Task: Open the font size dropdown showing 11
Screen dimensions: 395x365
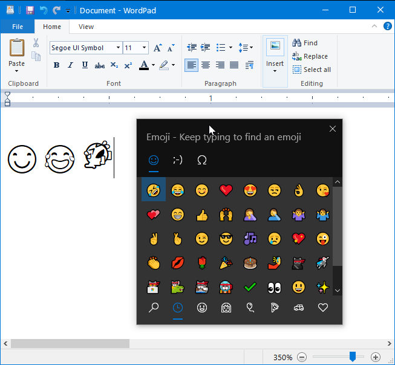Action: (x=144, y=48)
